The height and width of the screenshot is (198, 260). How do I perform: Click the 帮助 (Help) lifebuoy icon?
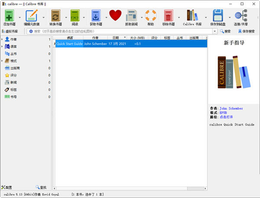[150, 16]
